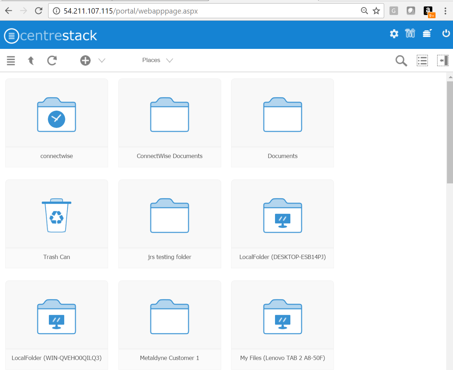Bookmark this page with star icon
Viewport: 453px width, 370px height.
(376, 11)
